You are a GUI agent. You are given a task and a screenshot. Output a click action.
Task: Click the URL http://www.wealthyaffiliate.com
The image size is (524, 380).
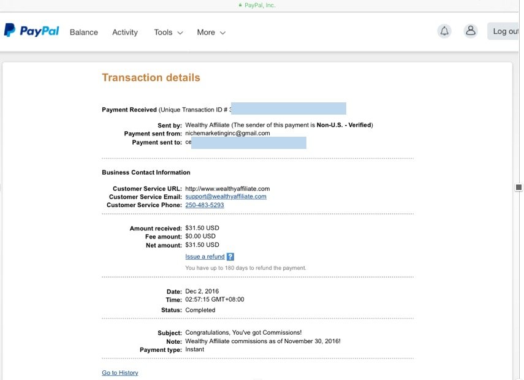click(x=227, y=189)
